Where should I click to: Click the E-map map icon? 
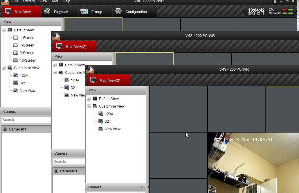[x=84, y=11]
